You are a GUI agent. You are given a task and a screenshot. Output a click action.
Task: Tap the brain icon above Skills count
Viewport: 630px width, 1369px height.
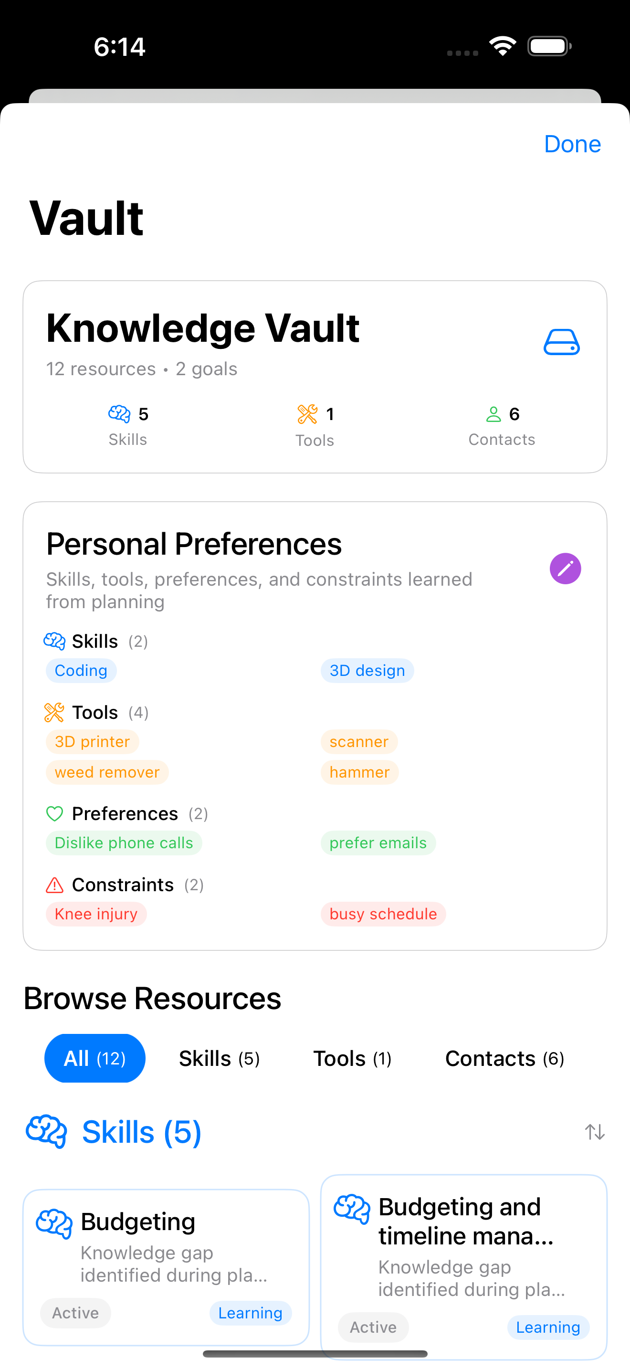[x=119, y=414]
